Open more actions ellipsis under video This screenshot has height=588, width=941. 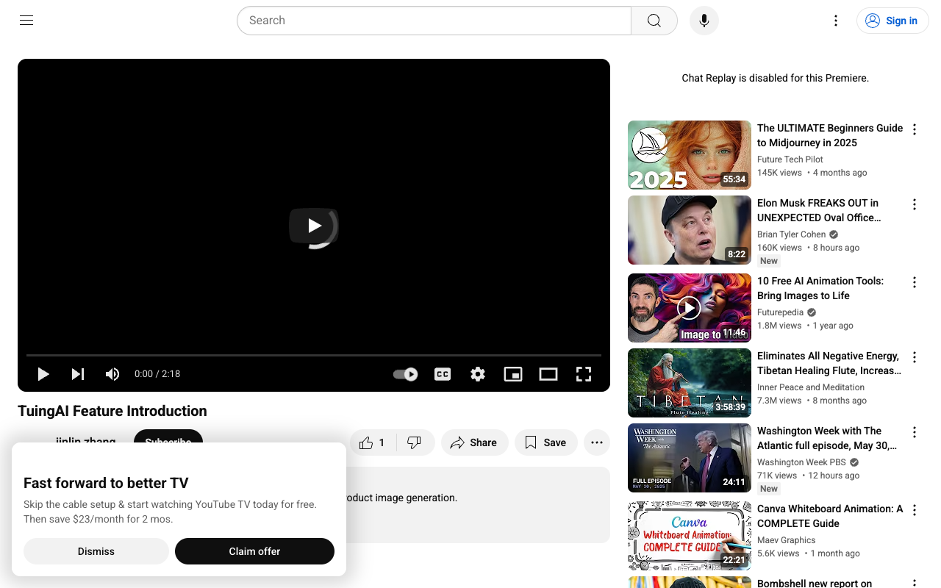click(x=597, y=442)
